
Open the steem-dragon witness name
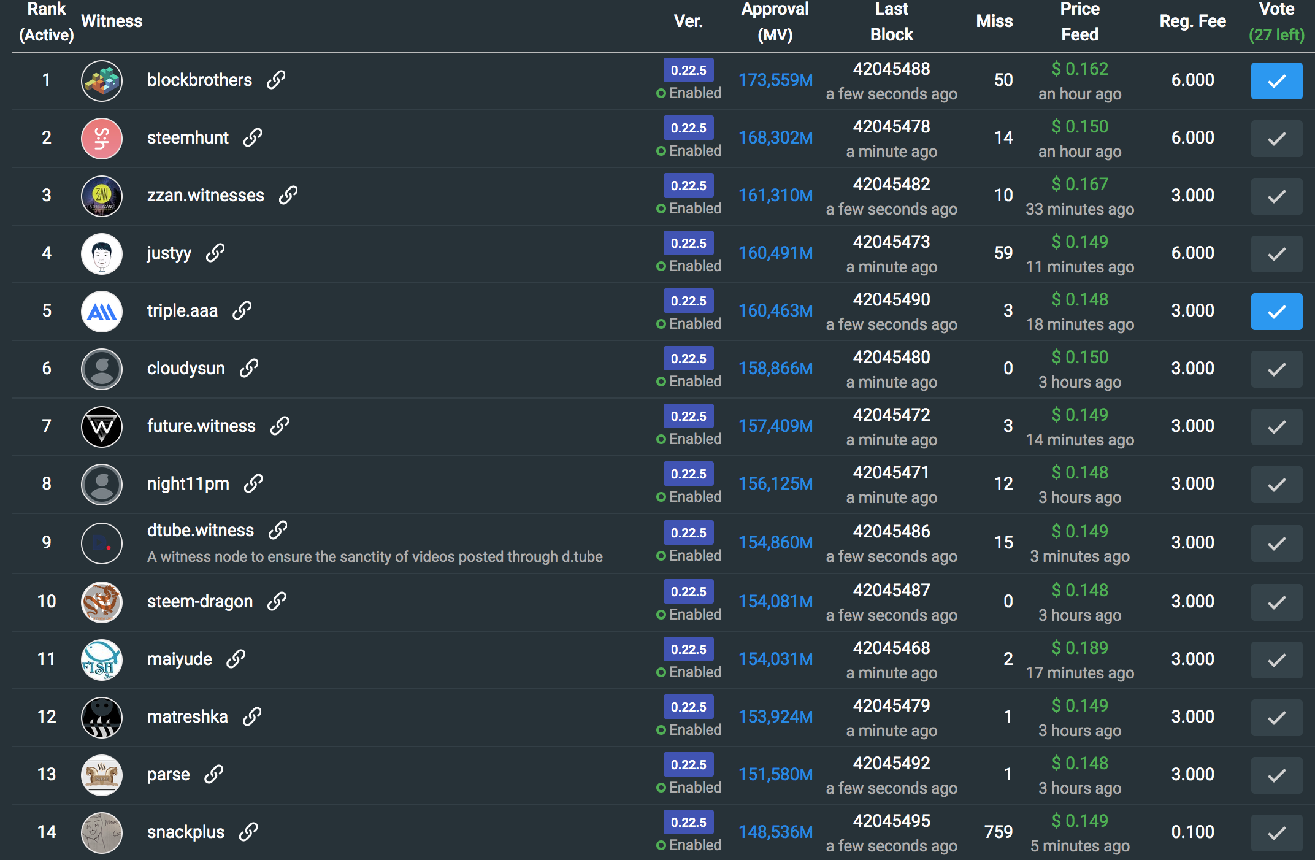pyautogui.click(x=200, y=601)
